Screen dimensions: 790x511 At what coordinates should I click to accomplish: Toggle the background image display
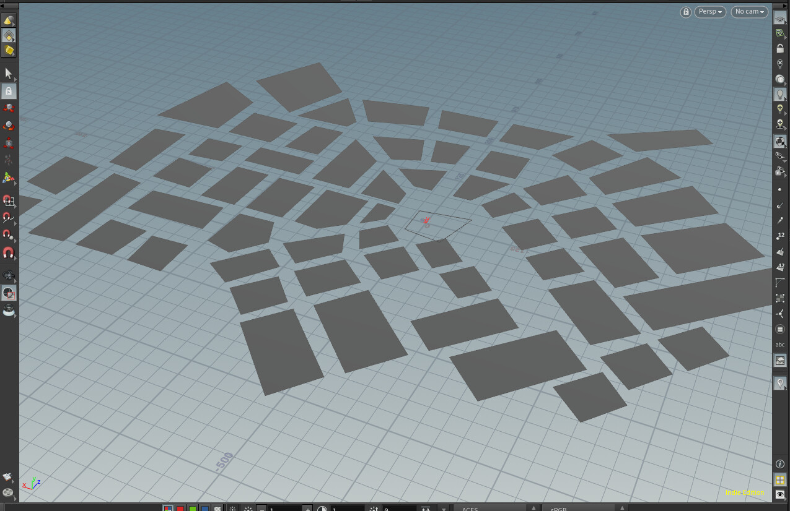pyautogui.click(x=780, y=361)
